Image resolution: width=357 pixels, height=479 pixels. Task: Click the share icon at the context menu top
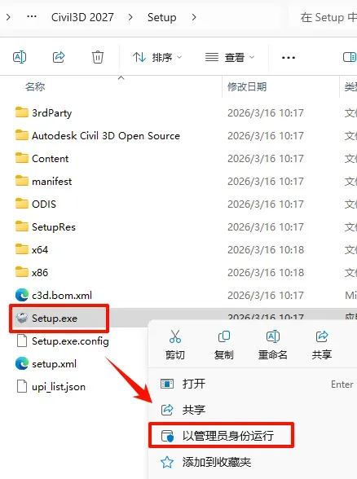[321, 336]
